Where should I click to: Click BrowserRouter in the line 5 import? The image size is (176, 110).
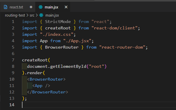pos(62,47)
